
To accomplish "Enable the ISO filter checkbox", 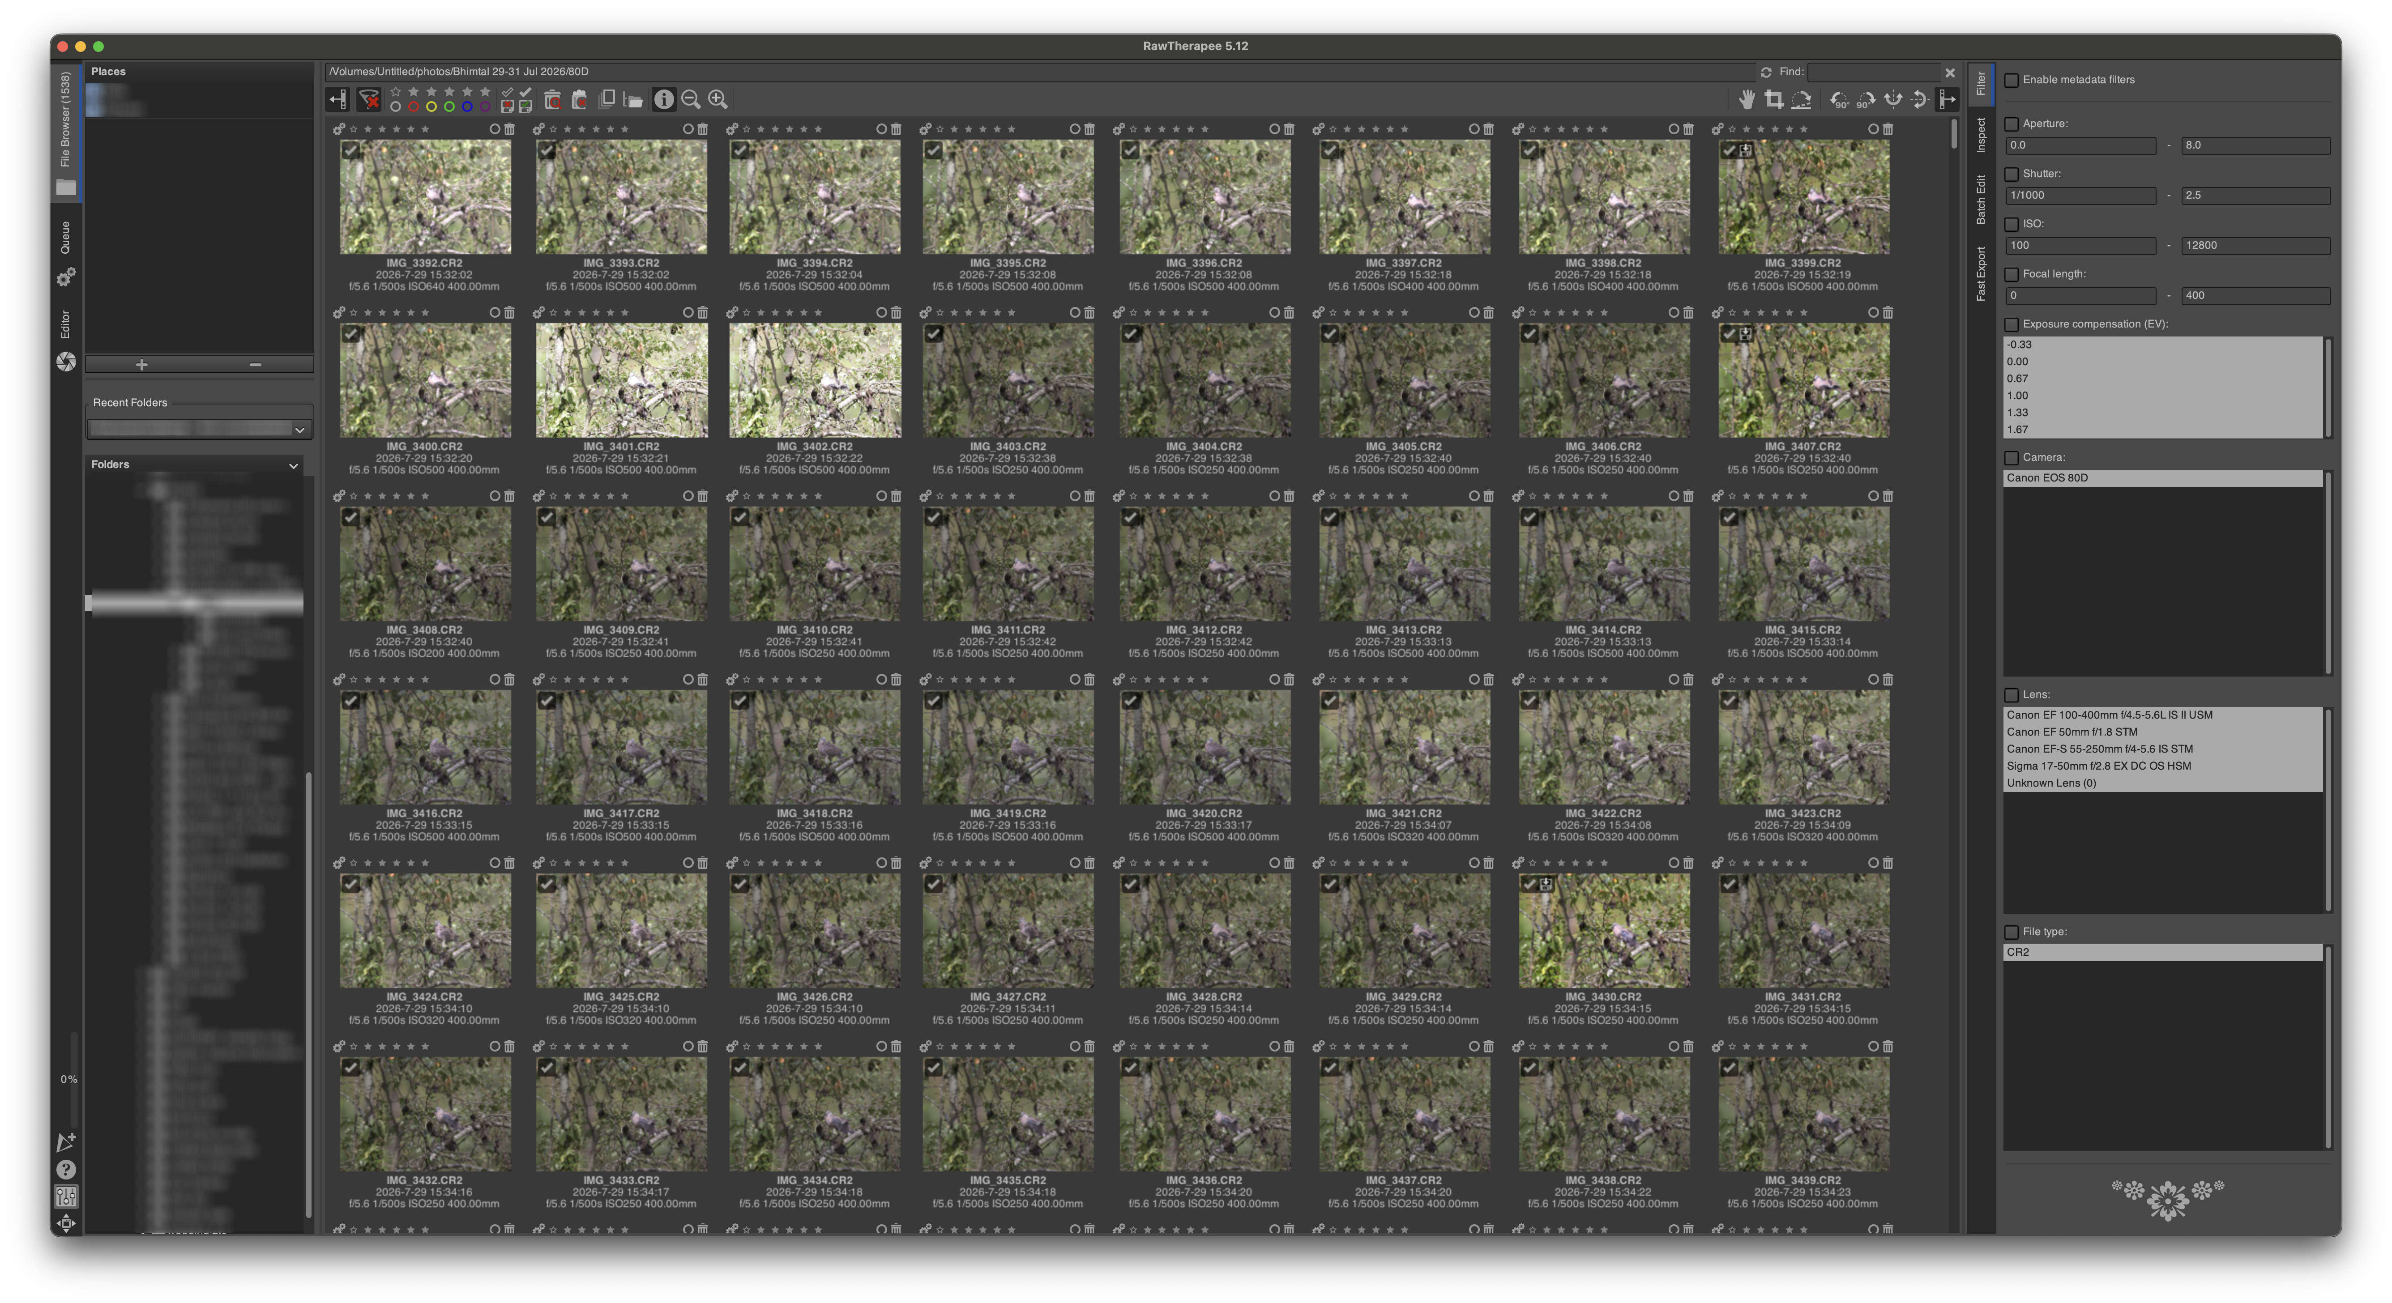I will click(x=2011, y=224).
